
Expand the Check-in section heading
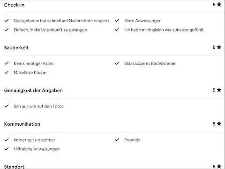pos(14,5)
